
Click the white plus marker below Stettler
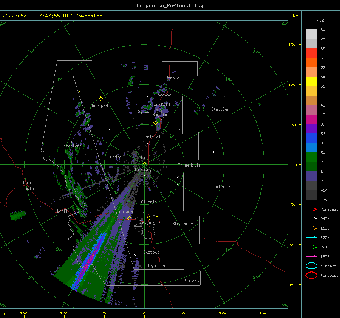point(213,152)
